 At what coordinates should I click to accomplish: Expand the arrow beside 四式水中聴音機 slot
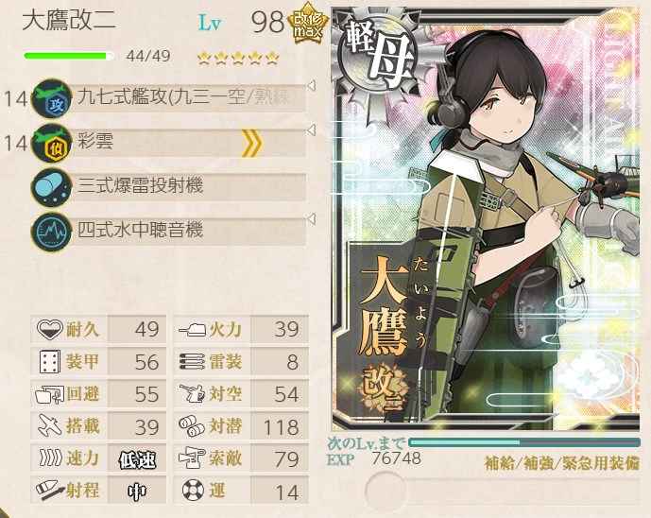click(312, 219)
